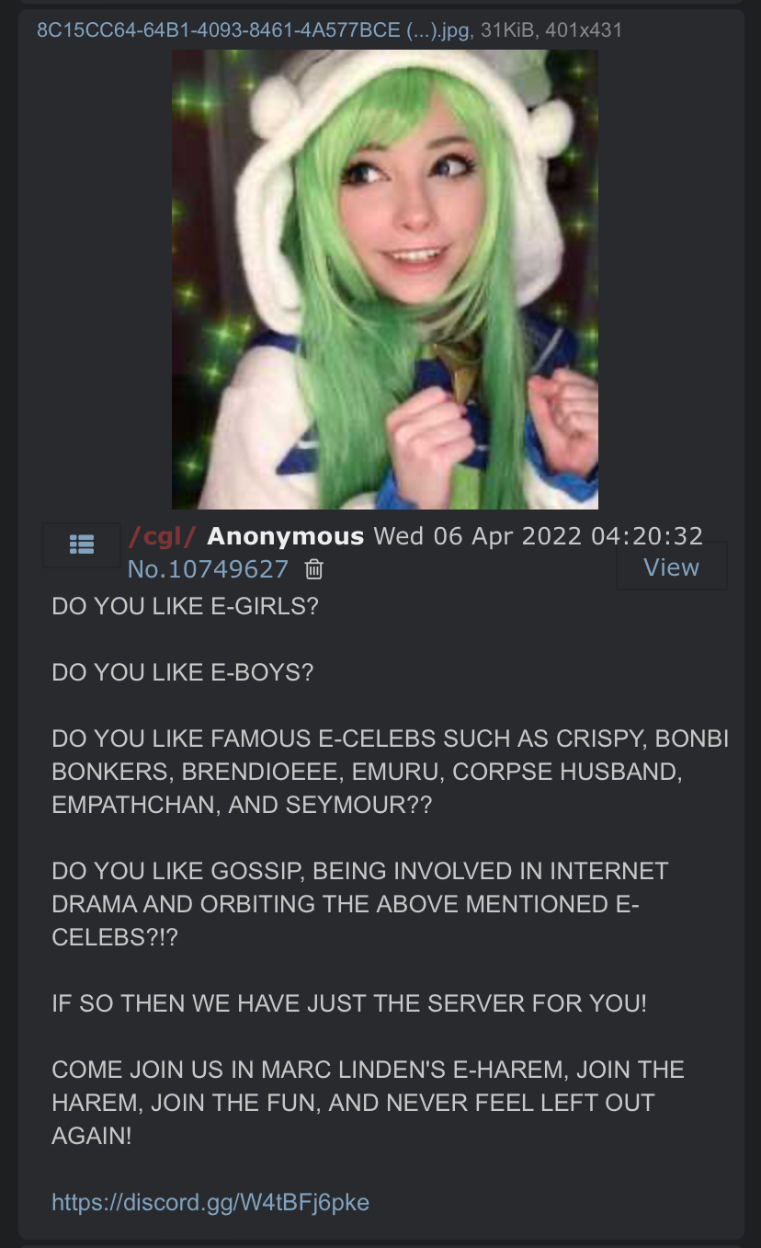Click the Wed 06 Apr 2022 timestamp
The image size is (761, 1248).
pos(539,535)
